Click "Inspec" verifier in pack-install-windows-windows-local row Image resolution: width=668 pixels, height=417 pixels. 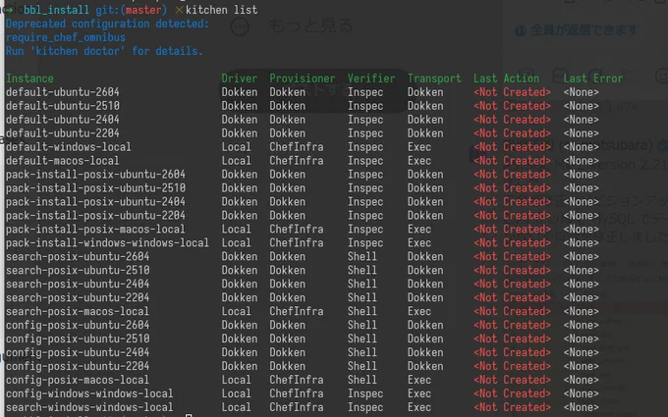(365, 242)
